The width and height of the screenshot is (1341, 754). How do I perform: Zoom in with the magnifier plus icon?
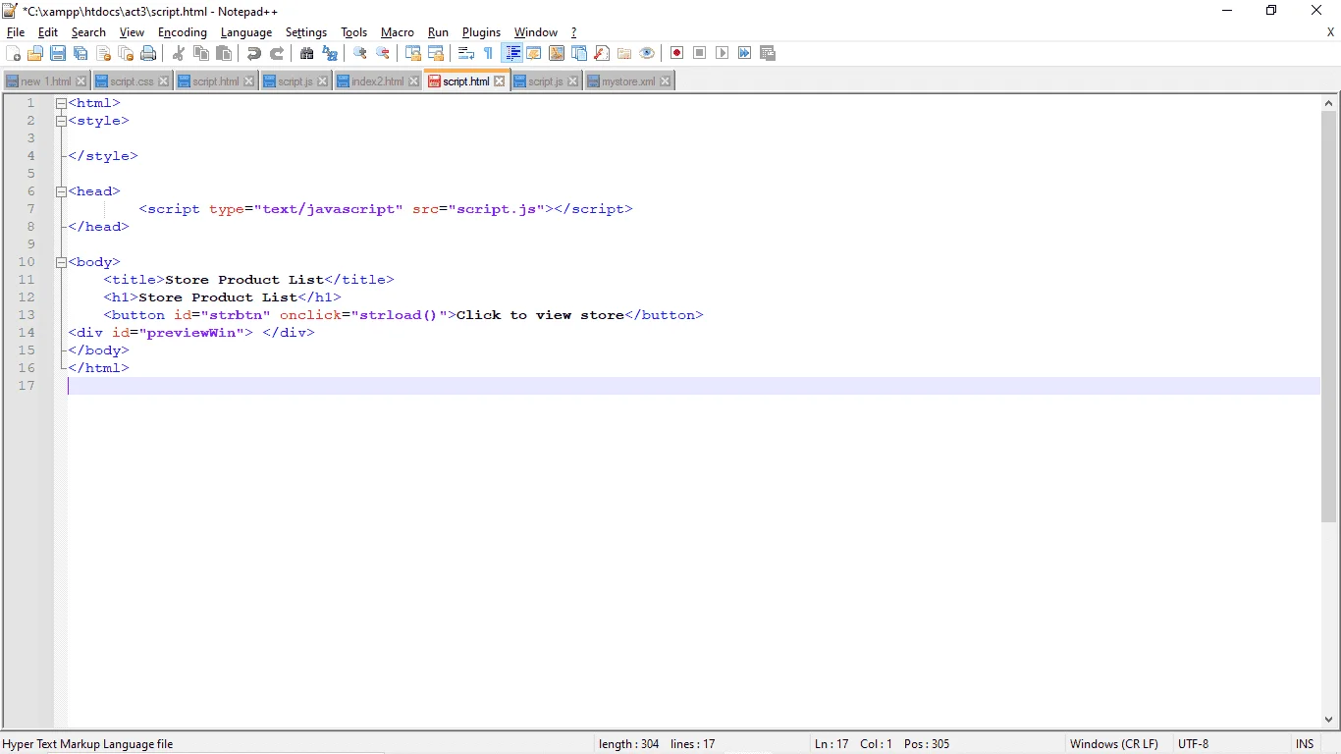coord(360,53)
